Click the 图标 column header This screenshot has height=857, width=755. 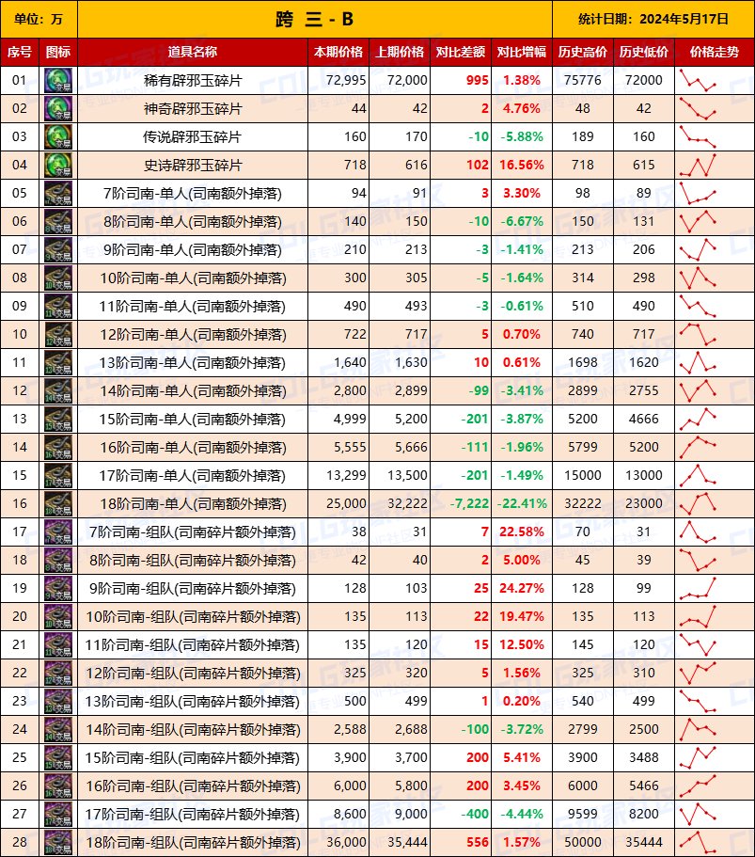[58, 52]
